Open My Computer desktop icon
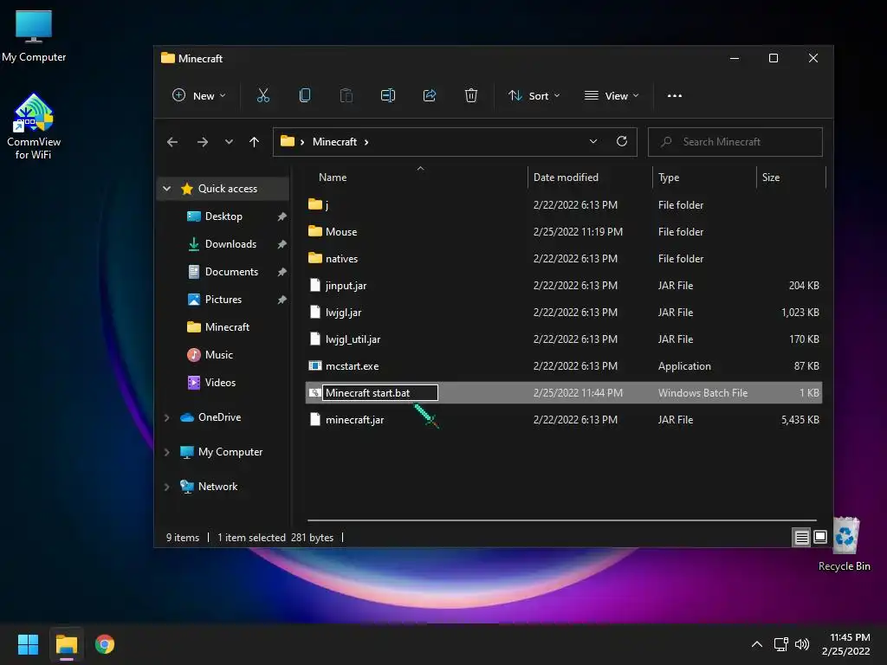The image size is (887, 665). pos(34,36)
